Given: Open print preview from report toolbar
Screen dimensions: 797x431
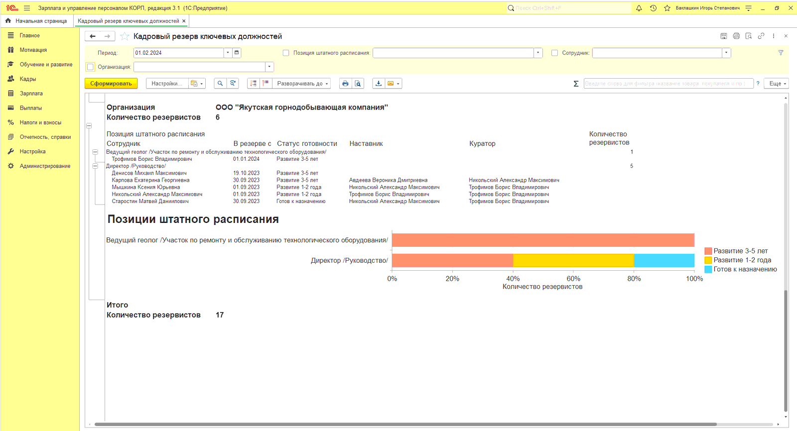Looking at the screenshot, I should pos(358,84).
